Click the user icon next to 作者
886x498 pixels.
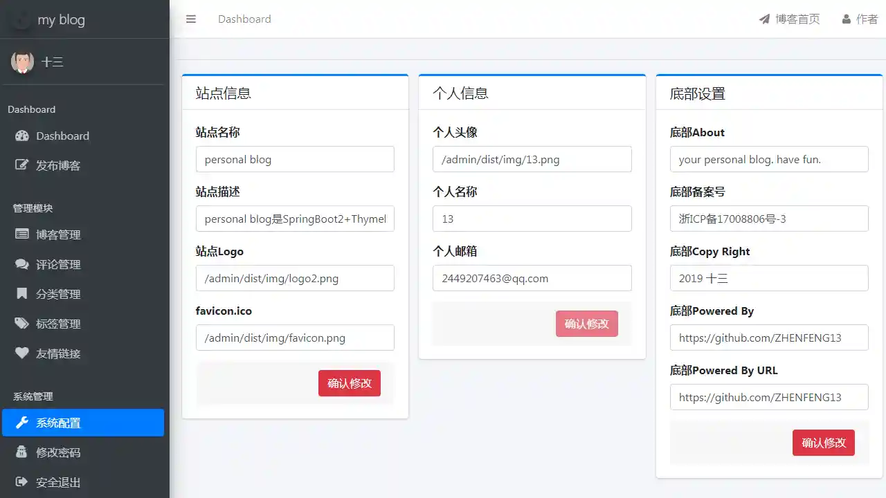(846, 19)
